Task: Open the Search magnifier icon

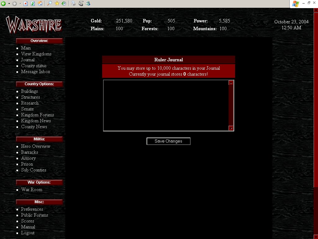Action: tap(49, 4)
